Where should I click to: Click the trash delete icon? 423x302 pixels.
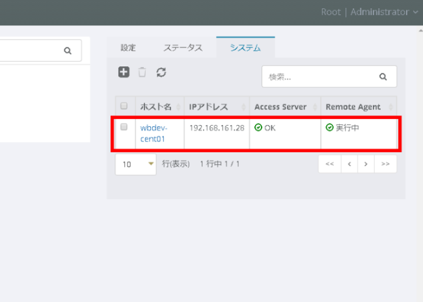click(x=143, y=72)
